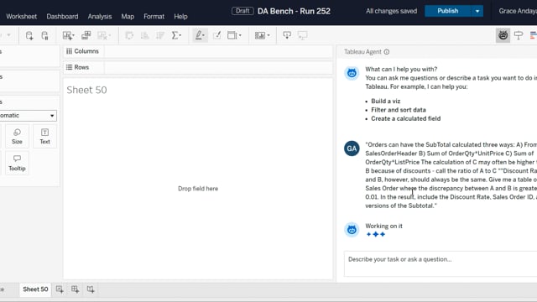Click the Working on it status message

(x=383, y=226)
